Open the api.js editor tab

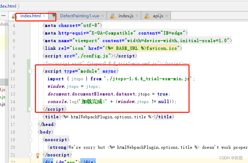coord(158,16)
